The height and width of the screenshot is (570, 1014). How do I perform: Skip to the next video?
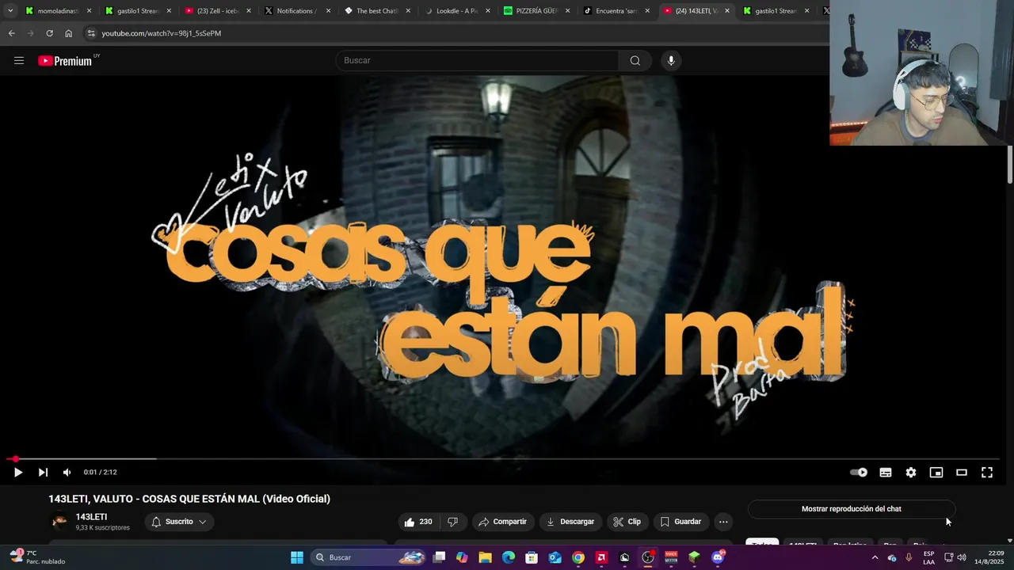[x=43, y=473]
